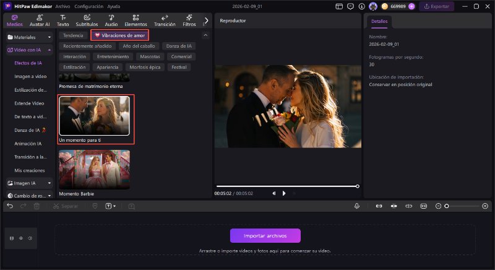Viewport: 495px width, 270px height.
Task: Expand the Materiales dropdown
Action: [29, 37]
